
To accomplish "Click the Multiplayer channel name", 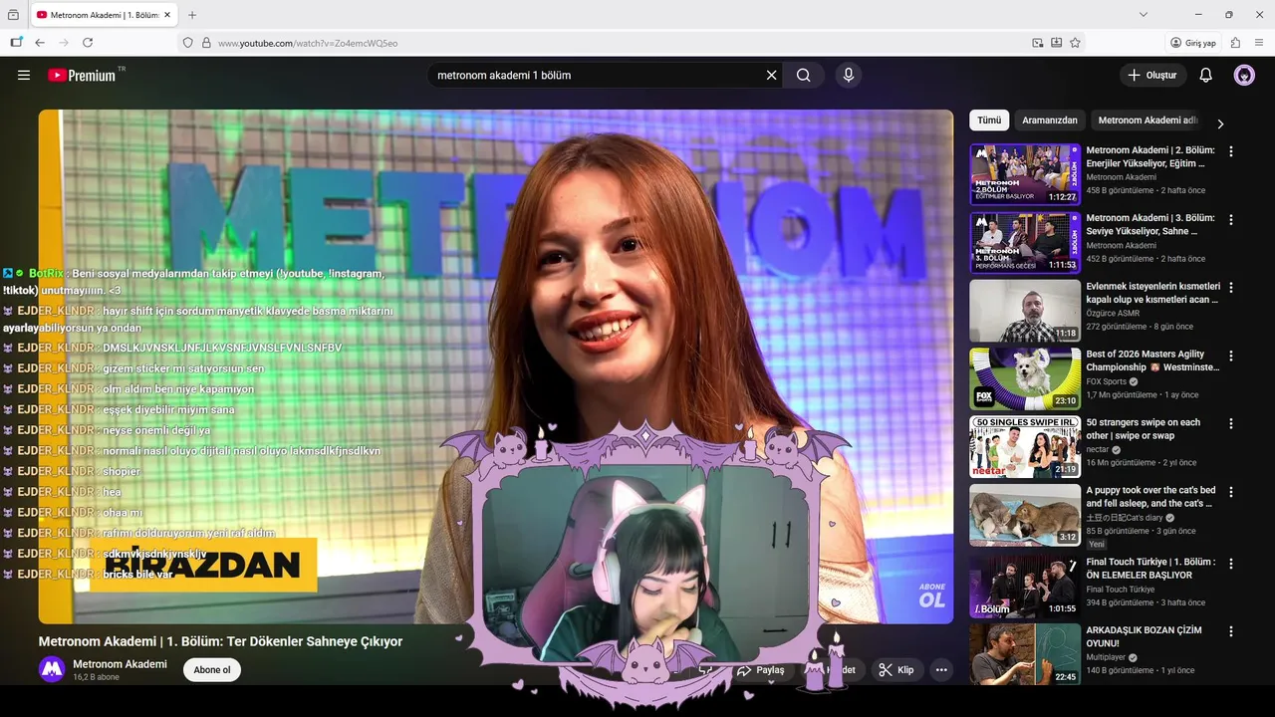I will tap(1106, 657).
